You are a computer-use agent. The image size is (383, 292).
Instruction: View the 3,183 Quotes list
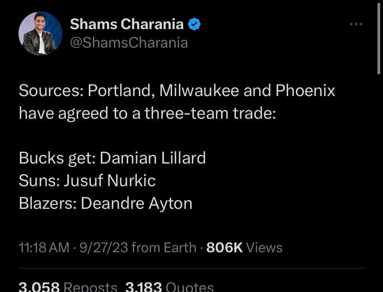click(x=169, y=287)
